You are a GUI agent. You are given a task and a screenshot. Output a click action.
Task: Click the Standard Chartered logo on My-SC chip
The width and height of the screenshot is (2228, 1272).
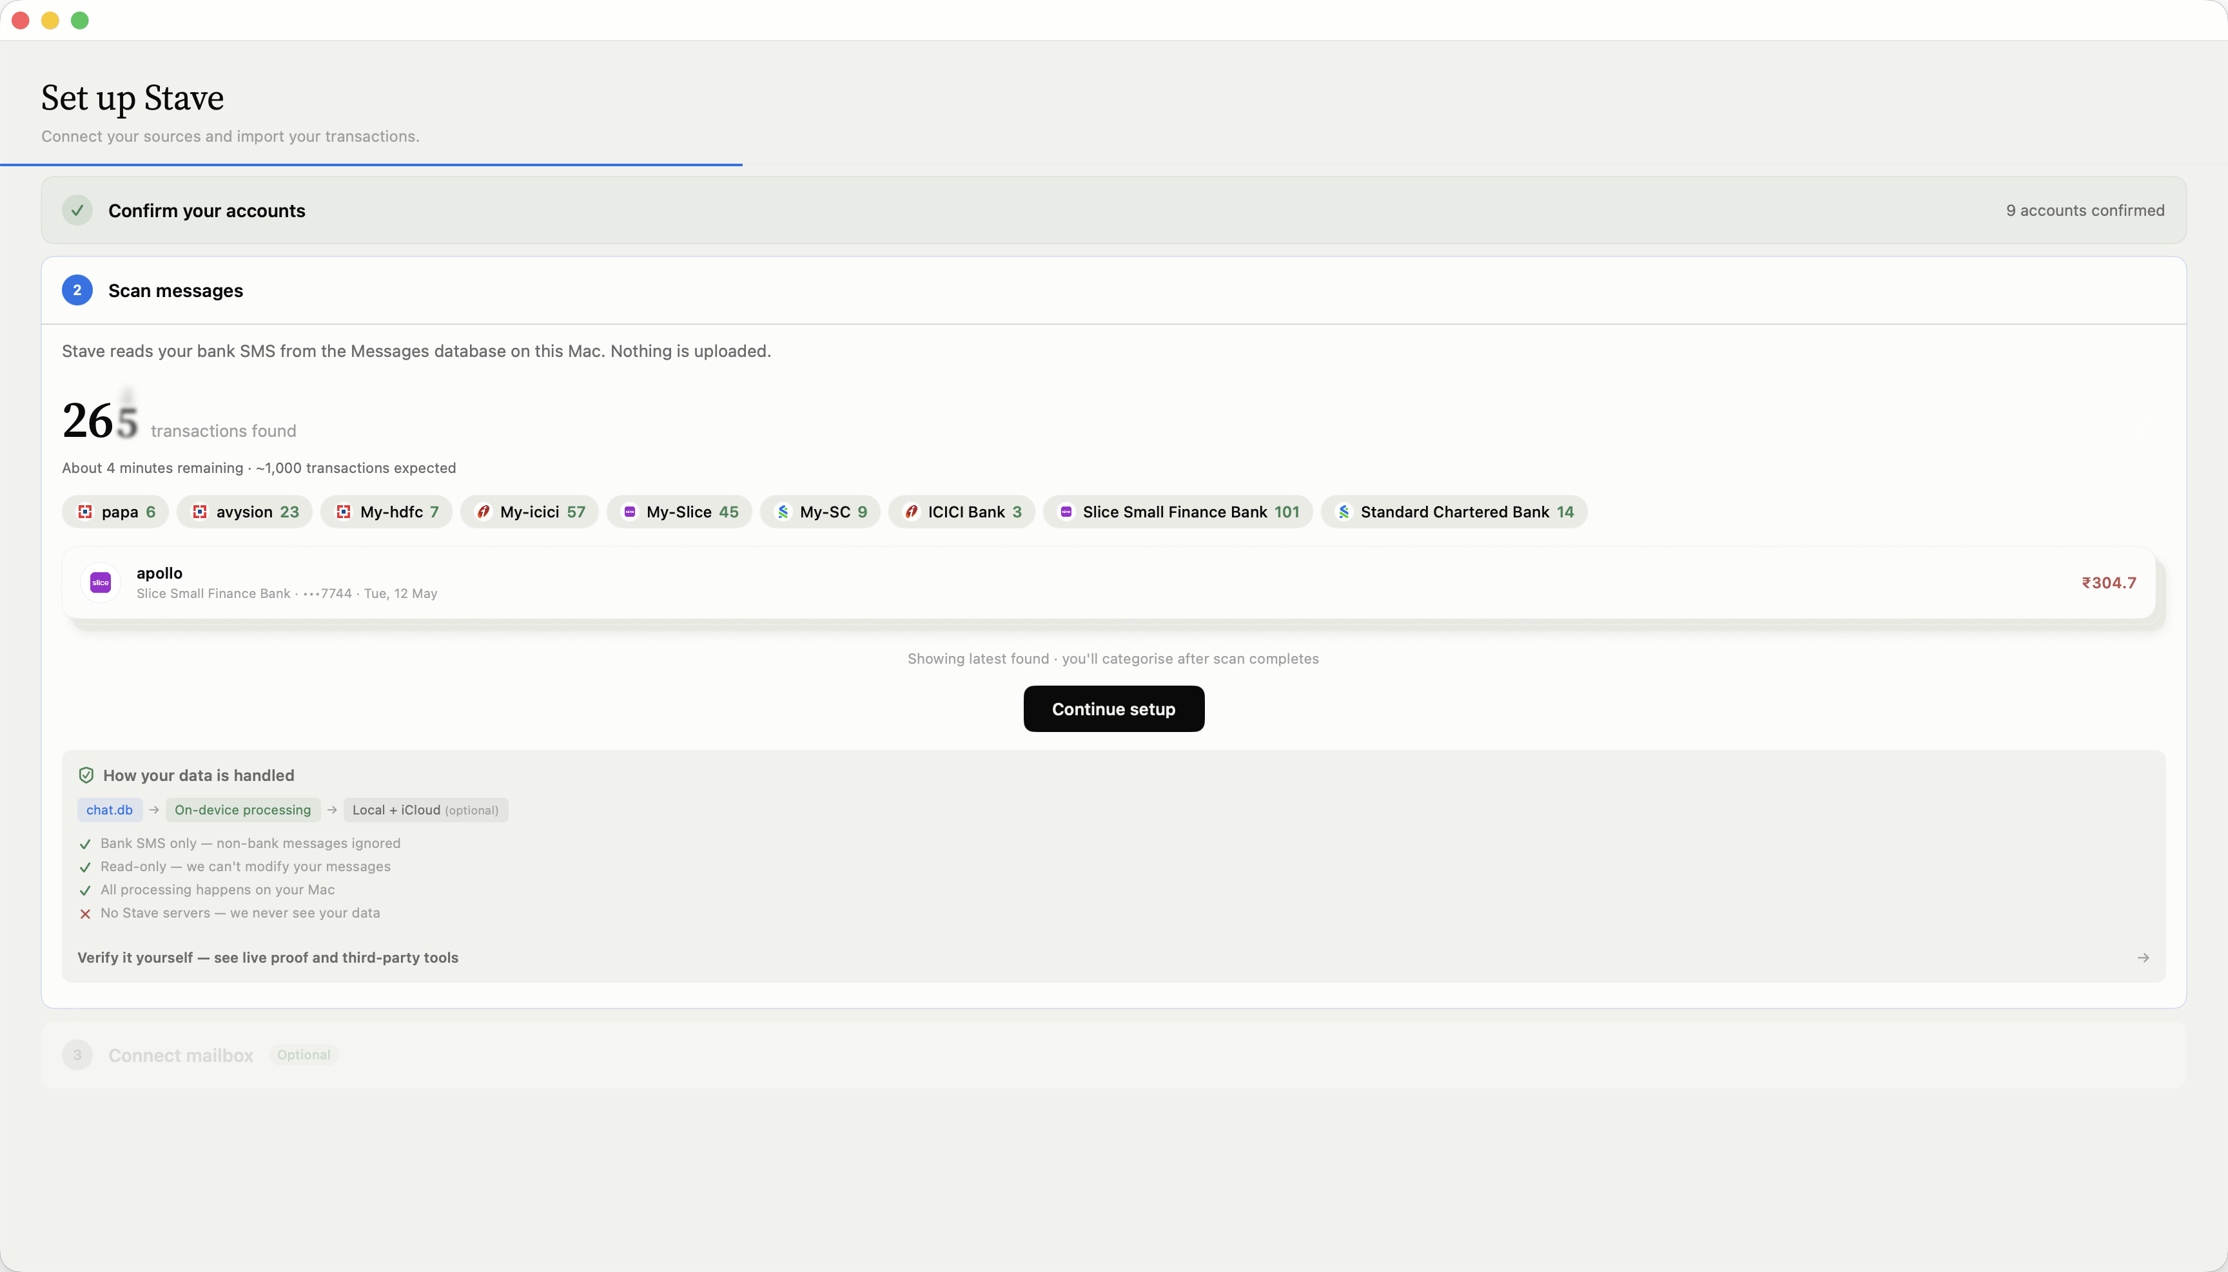click(783, 512)
